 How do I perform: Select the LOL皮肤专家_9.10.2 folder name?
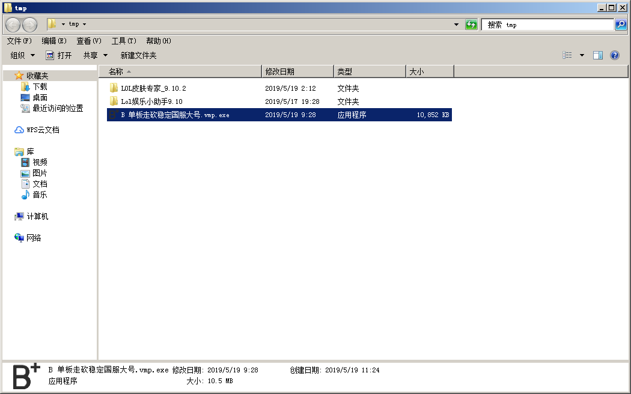pos(153,88)
